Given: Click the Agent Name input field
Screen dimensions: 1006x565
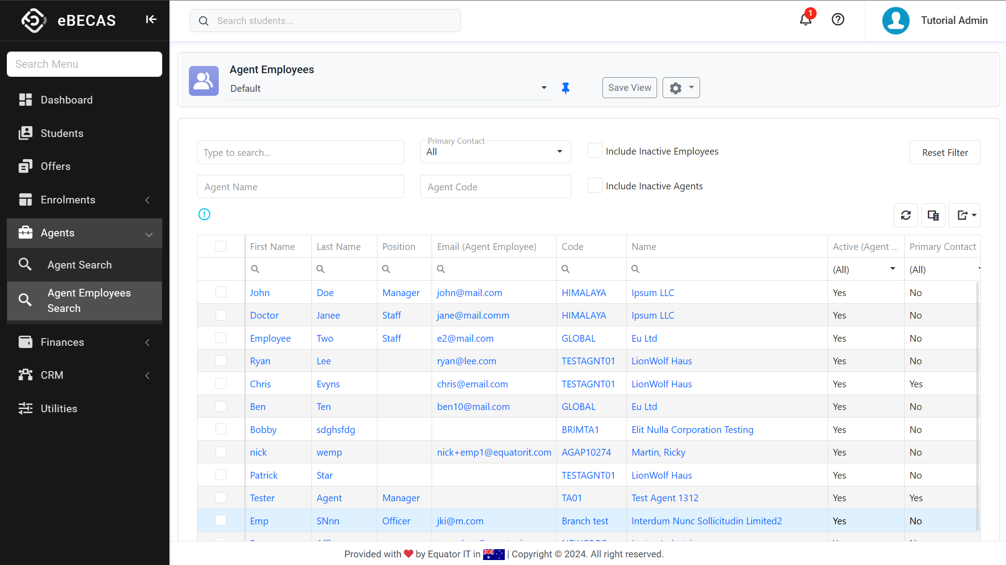Looking at the screenshot, I should tap(300, 187).
